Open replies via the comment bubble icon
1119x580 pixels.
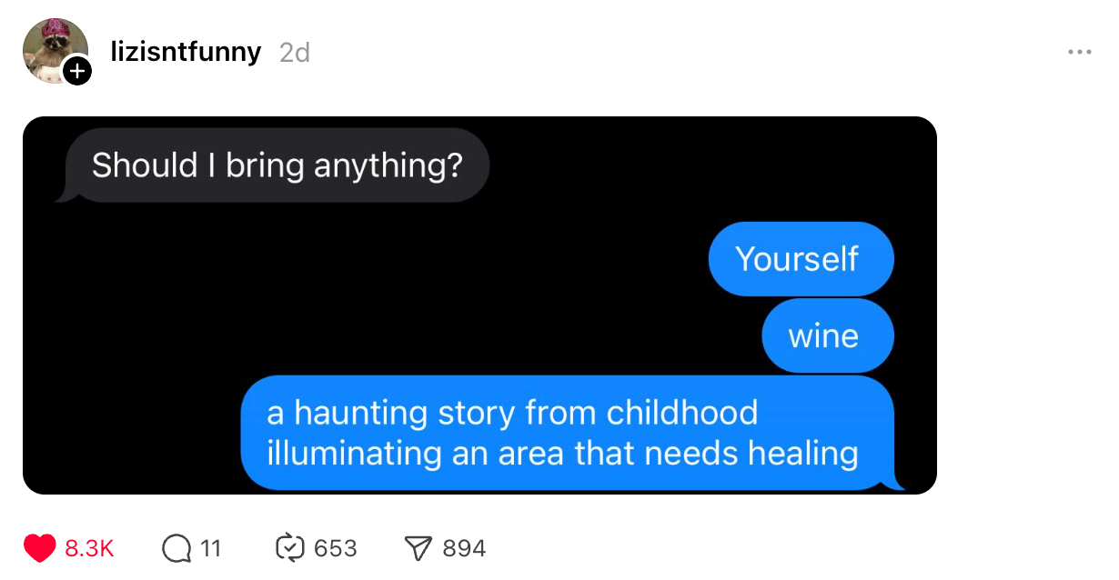[176, 548]
